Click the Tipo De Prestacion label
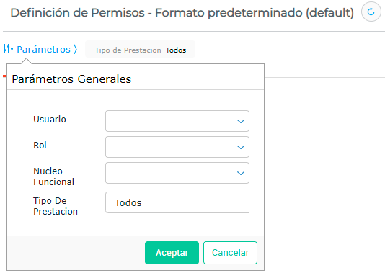The width and height of the screenshot is (385, 273). click(x=56, y=206)
